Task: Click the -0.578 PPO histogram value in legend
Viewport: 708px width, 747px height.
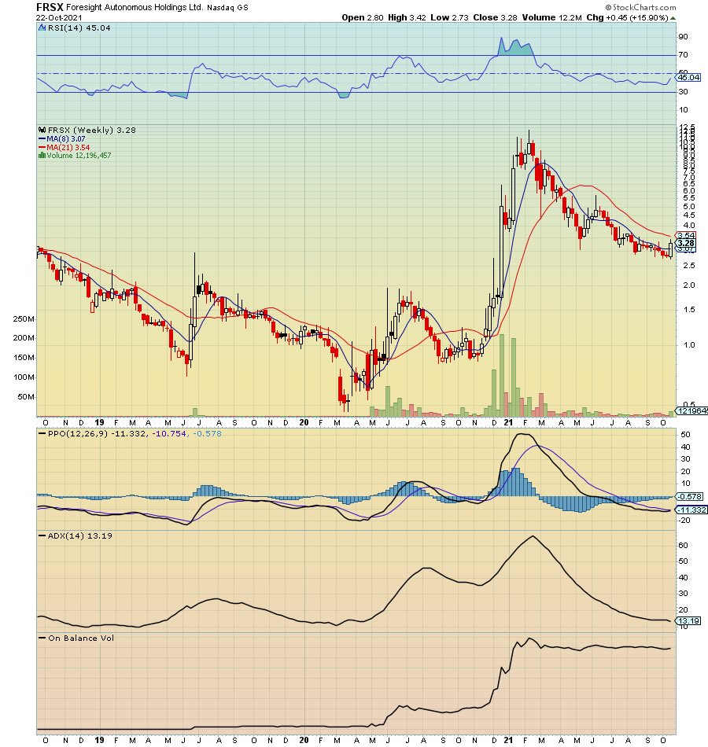Action: pyautogui.click(x=207, y=434)
